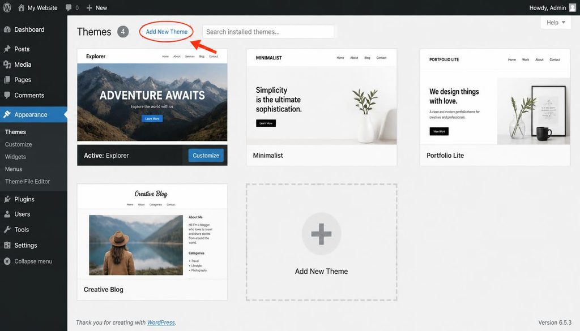Click the Portfolio Lite theme name label
Image resolution: width=580 pixels, height=331 pixels.
(x=445, y=156)
